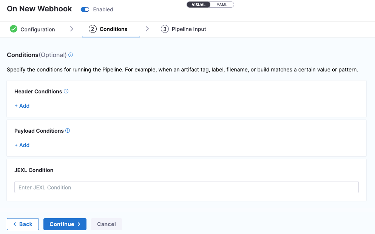Focus the Enter JEXL Condition field
This screenshot has height=234, width=375.
tap(186, 188)
